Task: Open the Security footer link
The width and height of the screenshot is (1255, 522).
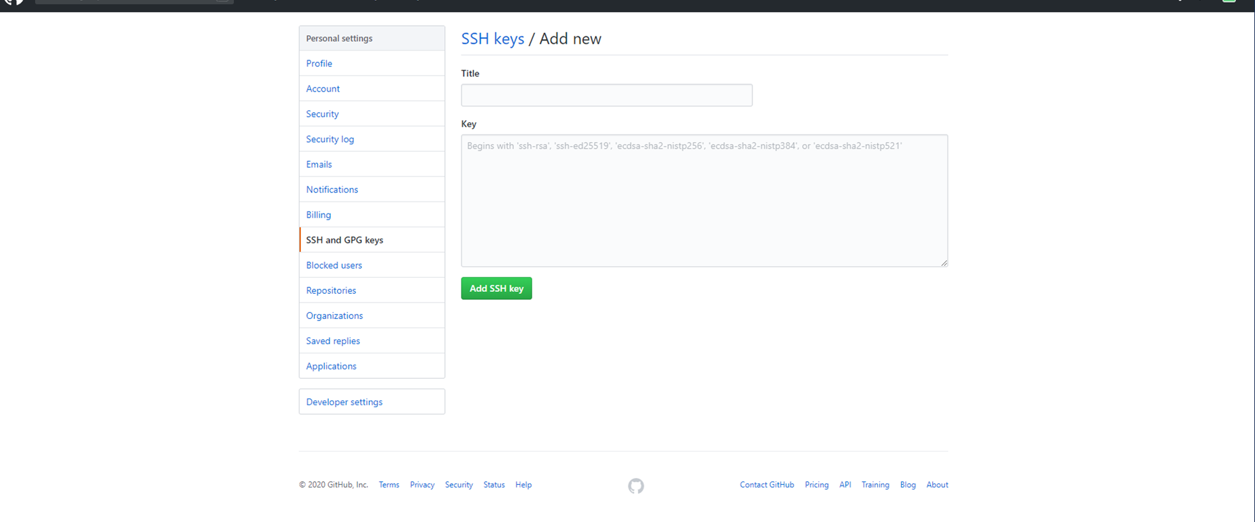Action: 459,485
